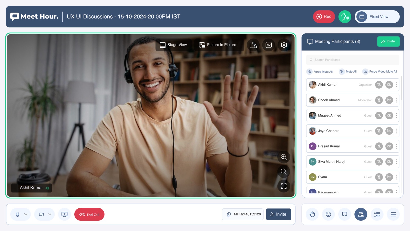Toggle the Fixed View switch
The image size is (410, 231).
377,17
